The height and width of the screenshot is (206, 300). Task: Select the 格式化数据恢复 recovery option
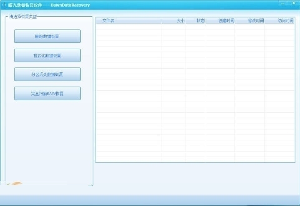click(47, 55)
